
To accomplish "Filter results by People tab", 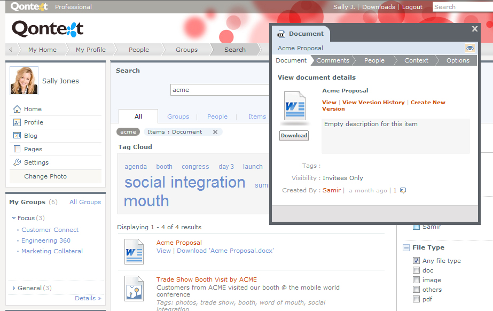I will tap(217, 116).
